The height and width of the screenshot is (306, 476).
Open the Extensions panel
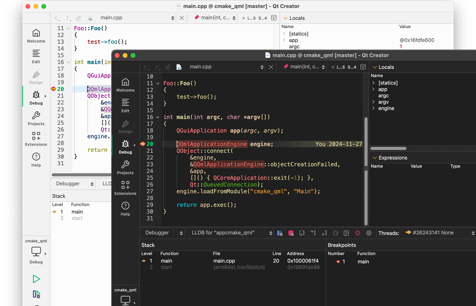125,187
